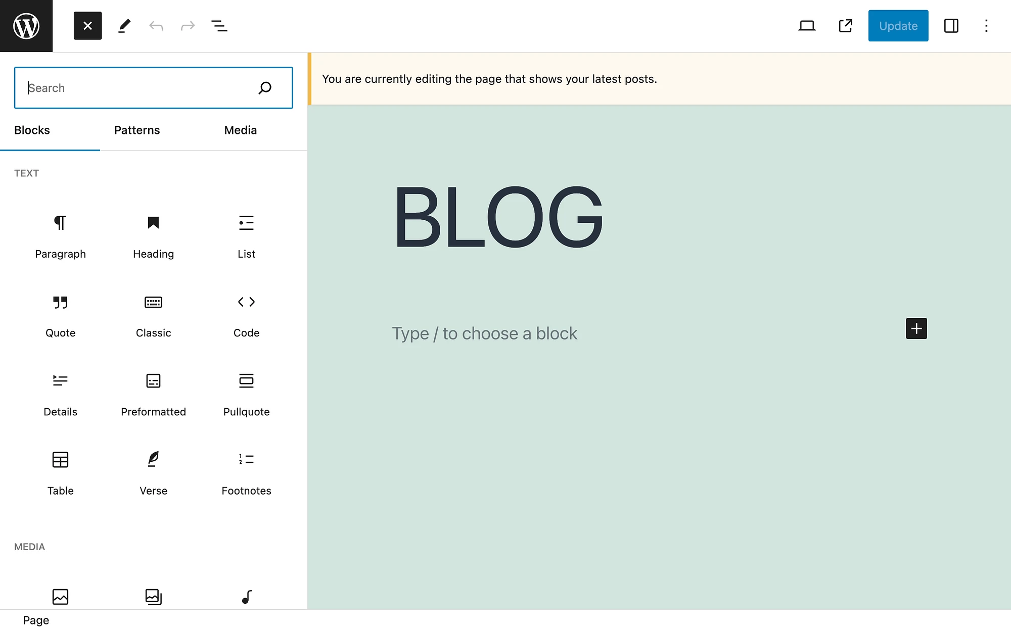Toggle the sidebar panel view

pyautogui.click(x=951, y=25)
